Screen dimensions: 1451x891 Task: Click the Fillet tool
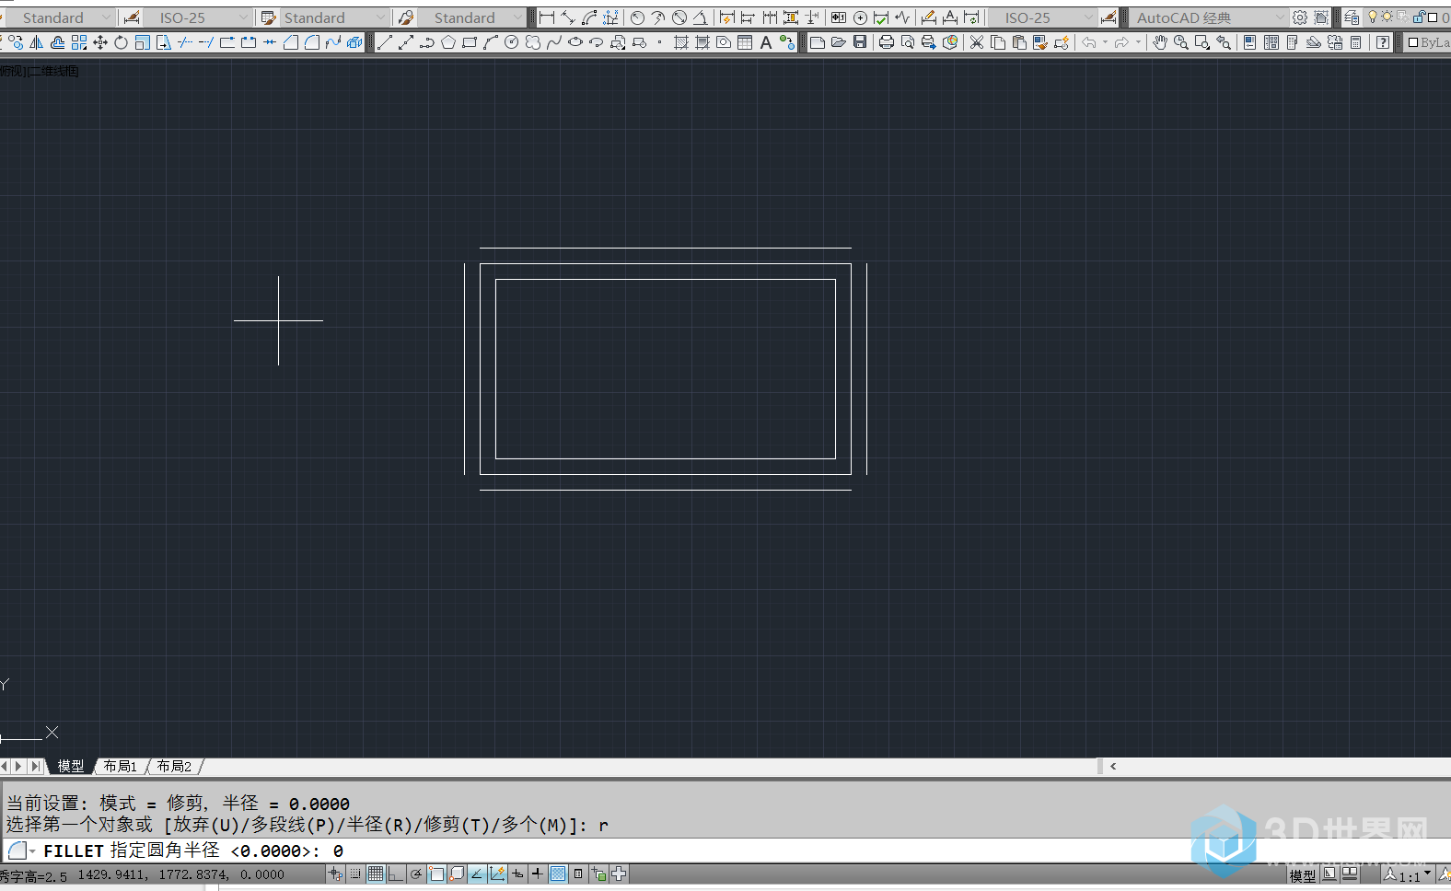pyautogui.click(x=312, y=42)
